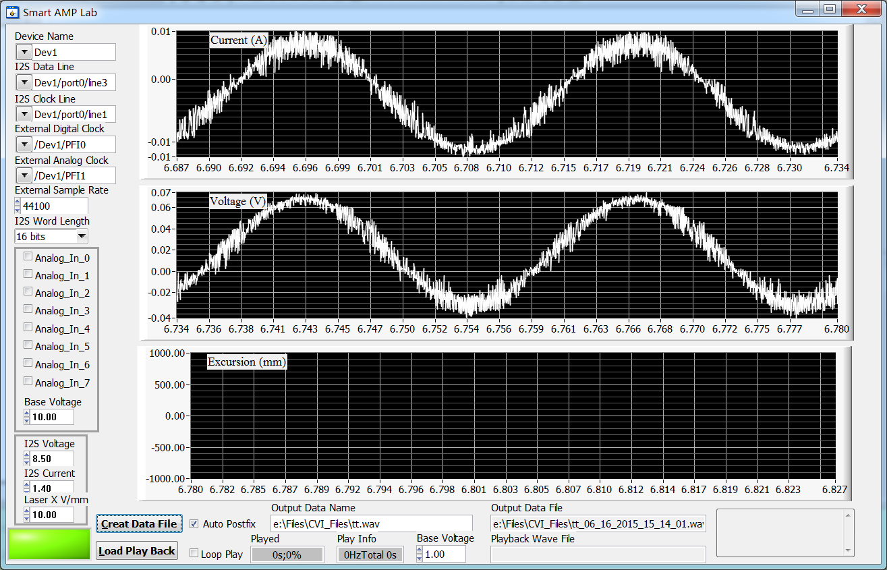Adjust the I2S Voltage stepper arrows

click(27, 459)
